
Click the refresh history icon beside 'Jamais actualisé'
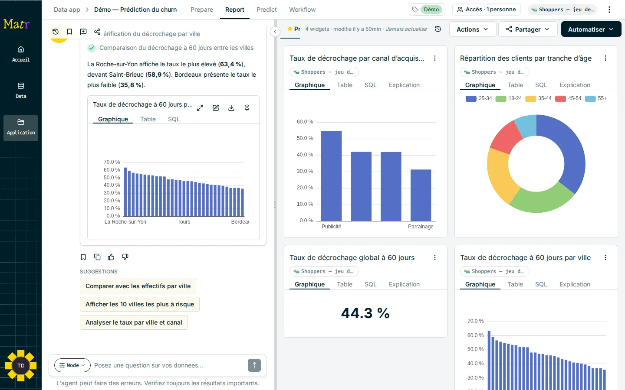coord(438,29)
